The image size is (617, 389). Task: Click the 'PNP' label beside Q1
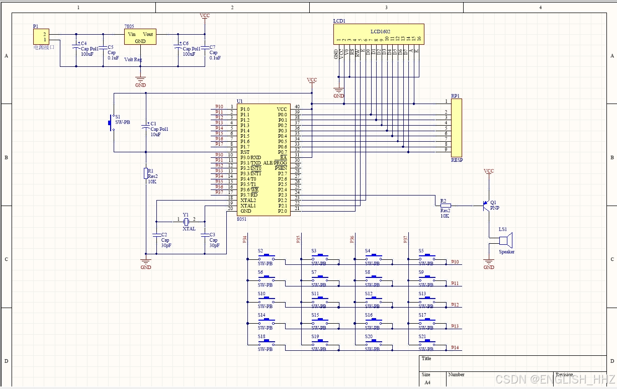(495, 208)
